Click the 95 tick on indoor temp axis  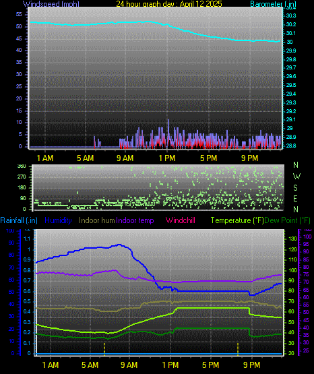coord(306,244)
